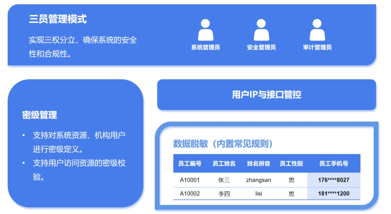The height and width of the screenshot is (214, 391).
Task: Select the 系统管理员 label text
Action: [x=205, y=47]
